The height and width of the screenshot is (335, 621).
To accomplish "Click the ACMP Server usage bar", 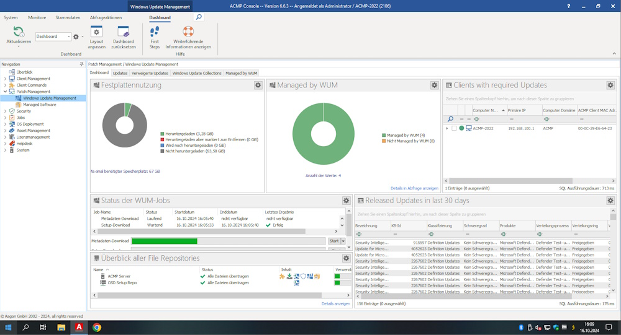I will [x=343, y=277].
